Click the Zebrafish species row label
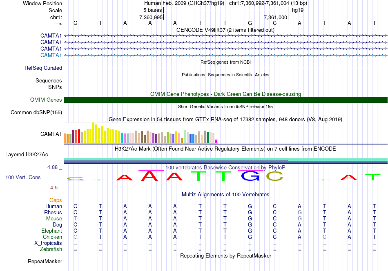Image resolution: width=388 pixels, height=271 pixels. (x=51, y=249)
